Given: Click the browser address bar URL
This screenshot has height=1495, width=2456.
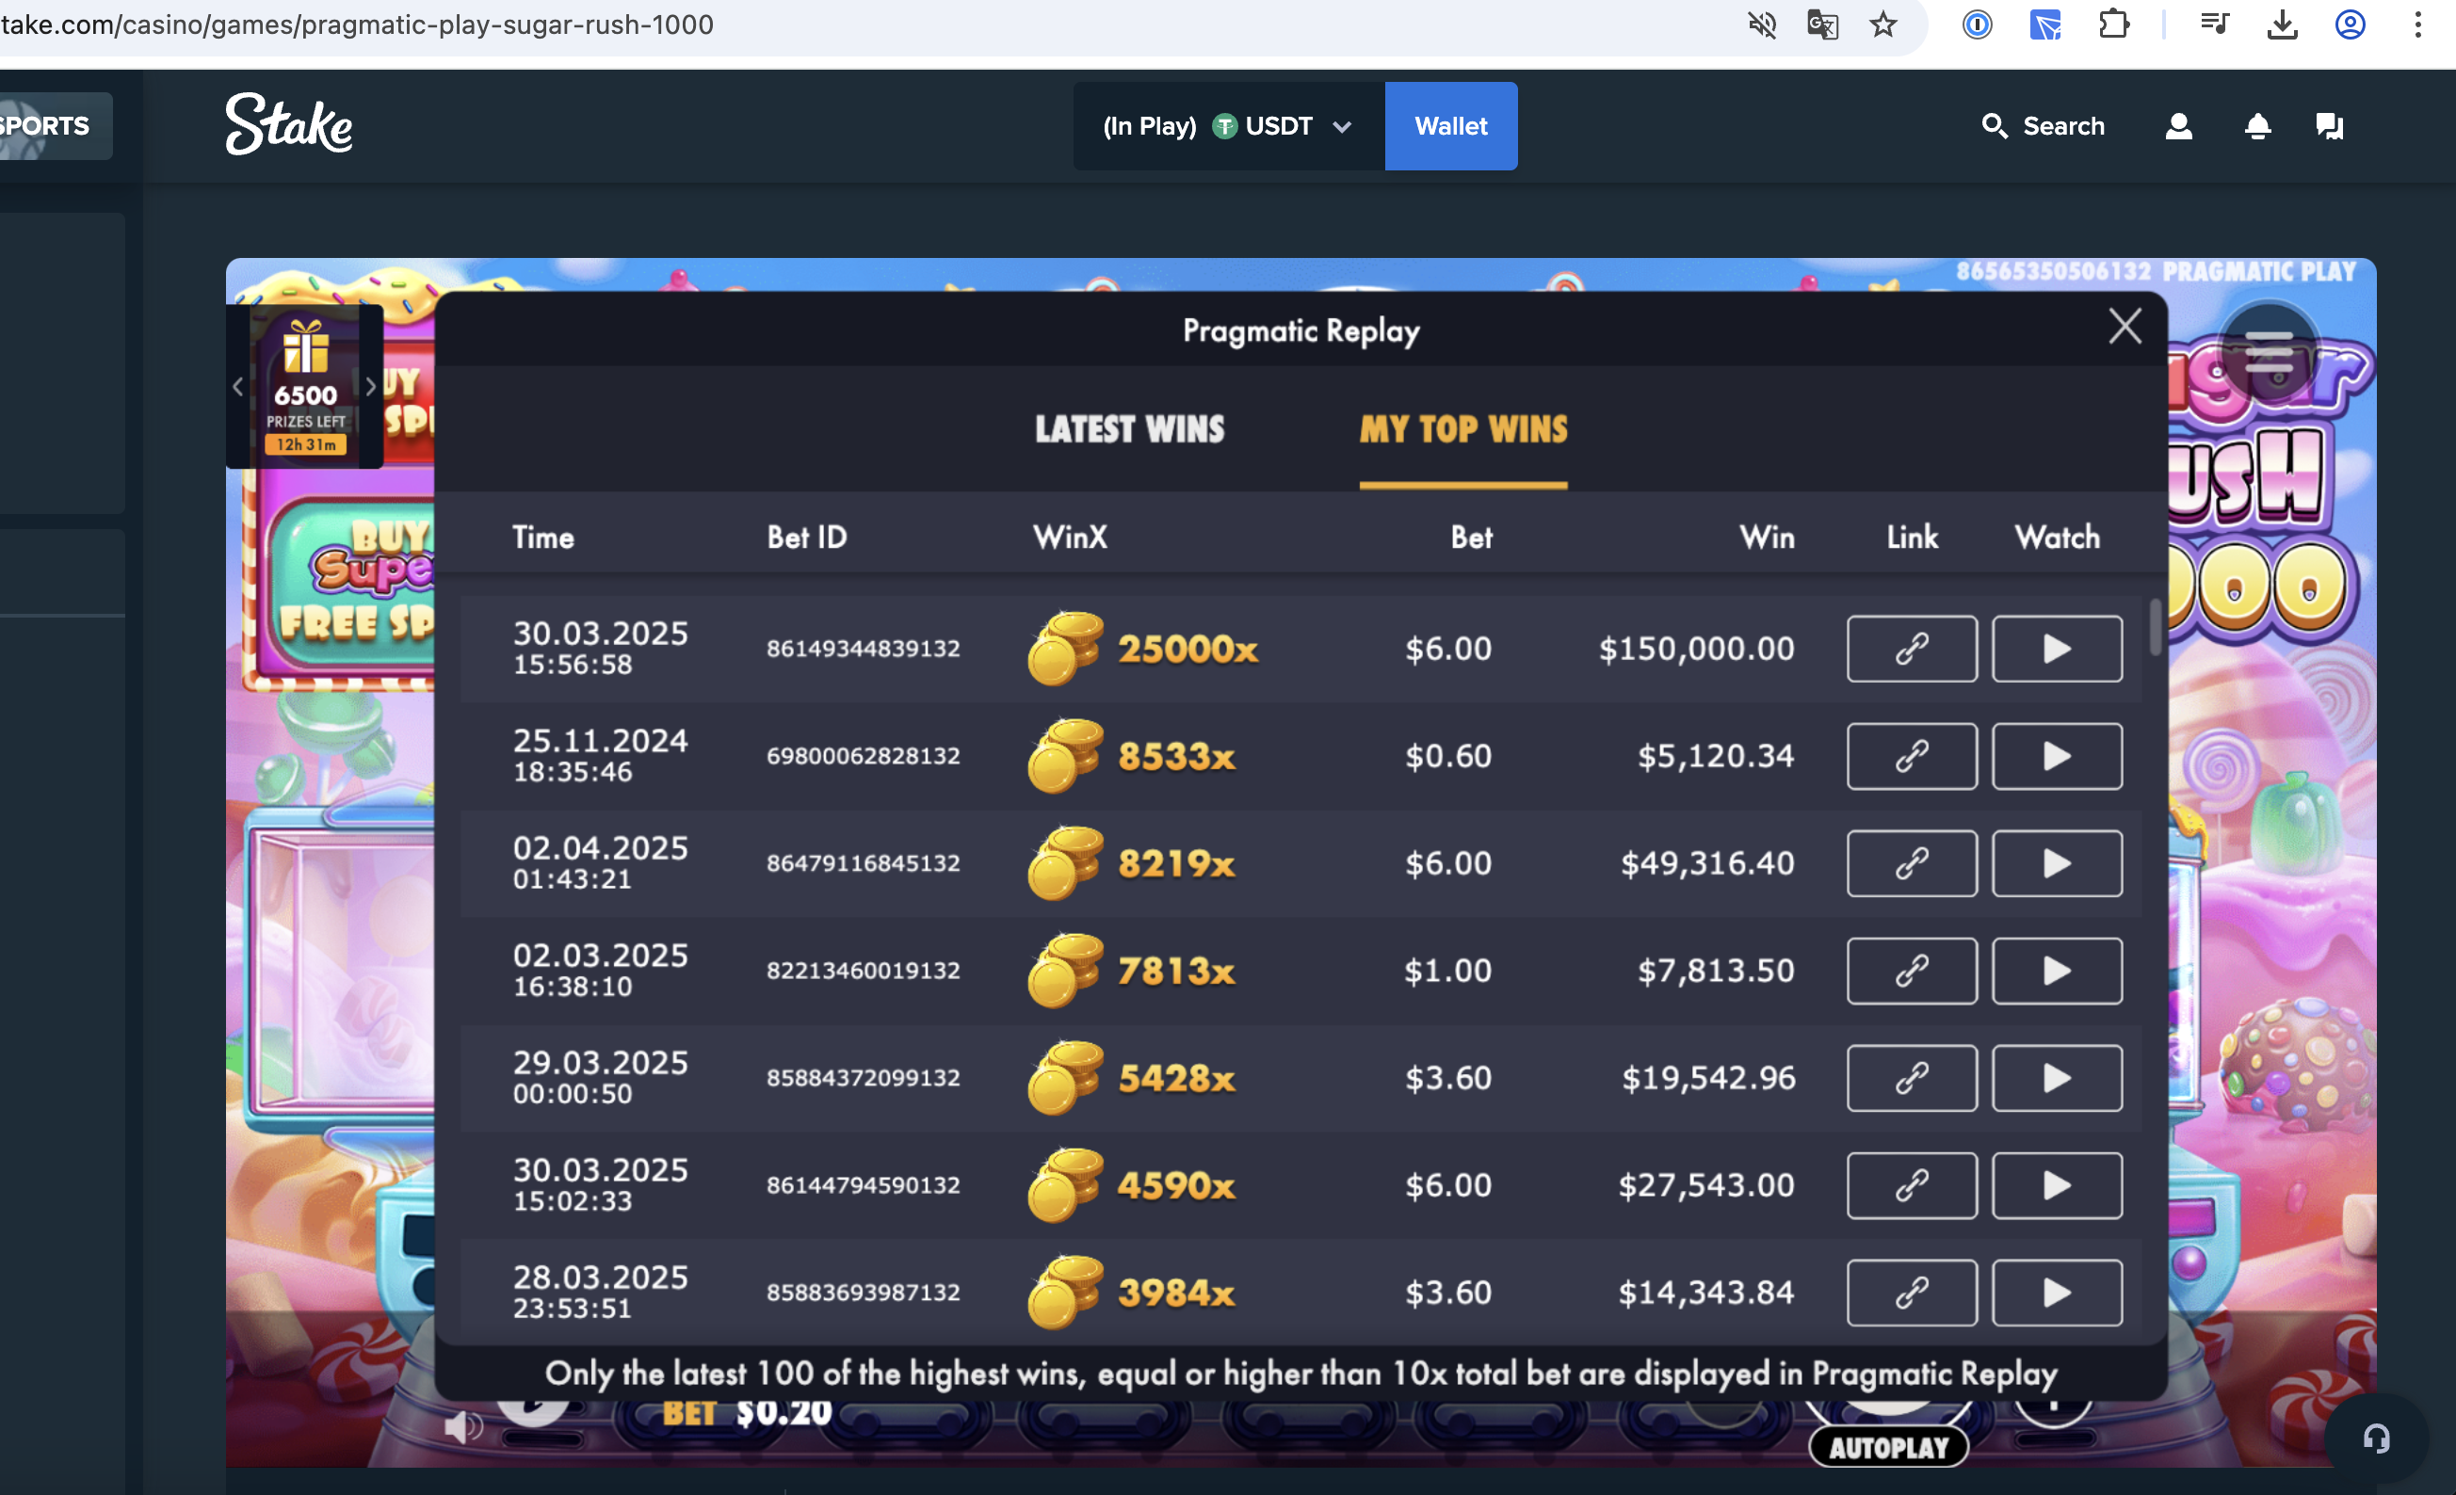Looking at the screenshot, I should pos(357,24).
